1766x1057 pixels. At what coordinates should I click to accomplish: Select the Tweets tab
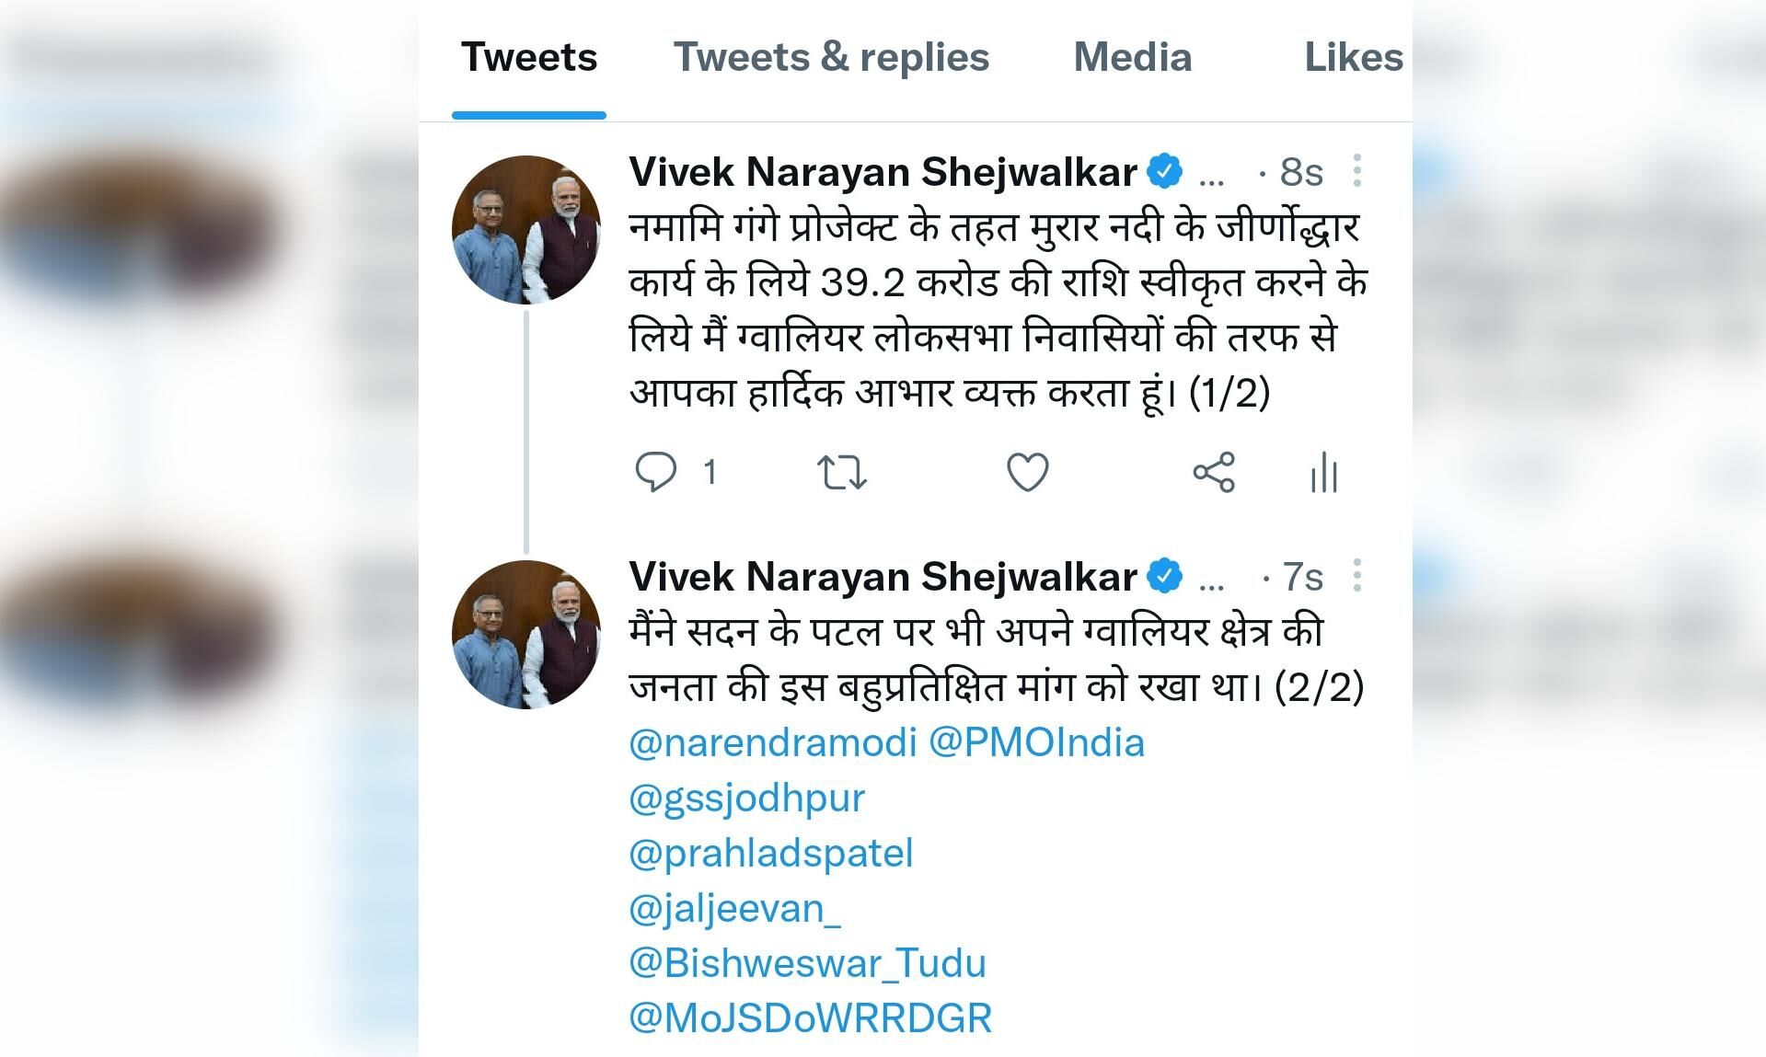click(529, 57)
